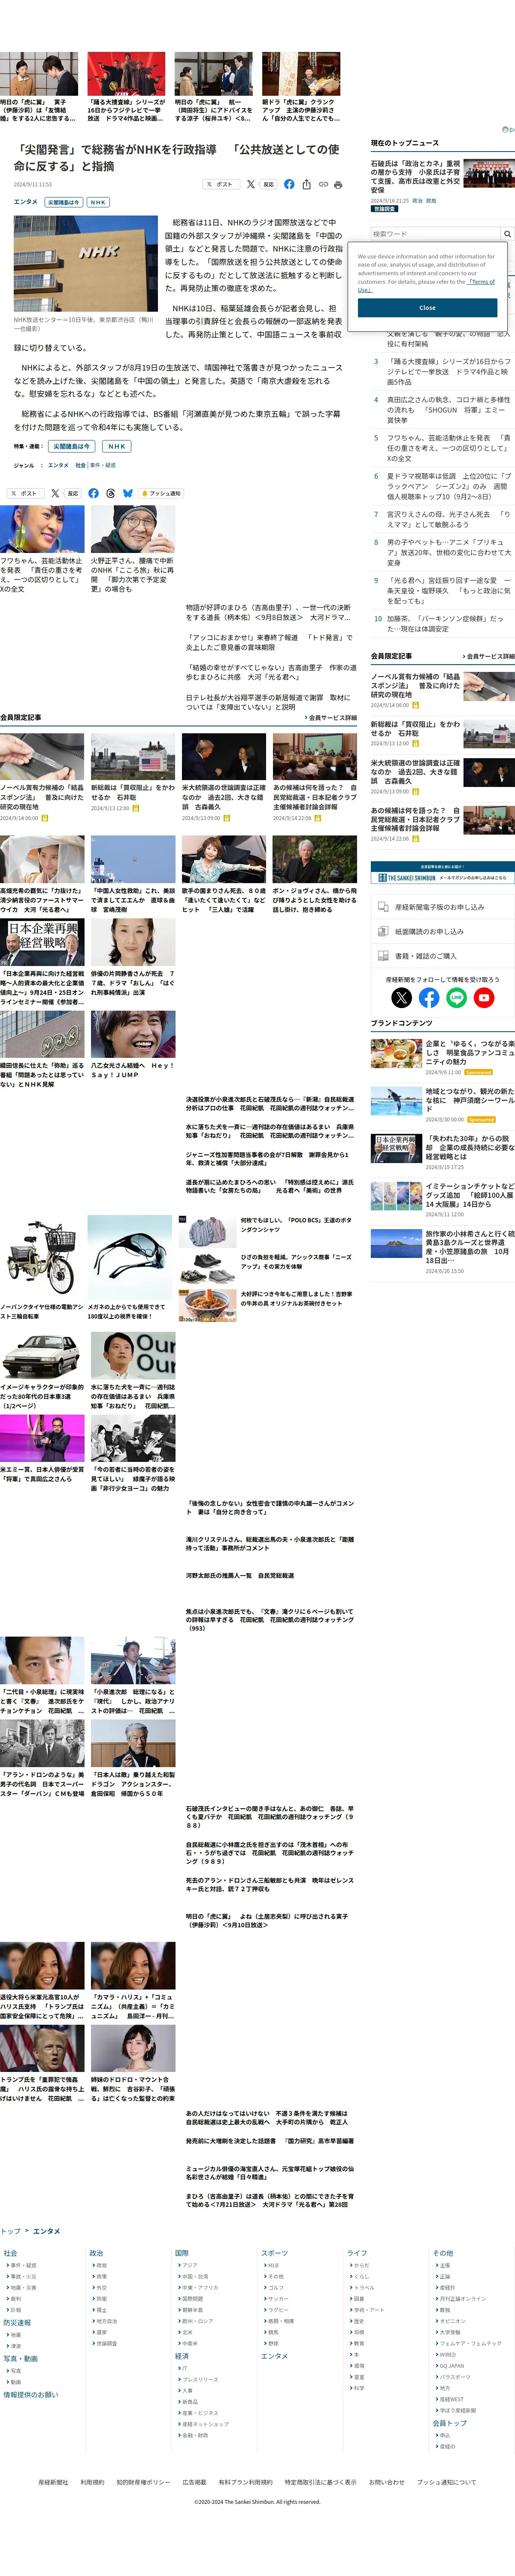Enable プッシュ通知 with the bell button

tap(162, 493)
